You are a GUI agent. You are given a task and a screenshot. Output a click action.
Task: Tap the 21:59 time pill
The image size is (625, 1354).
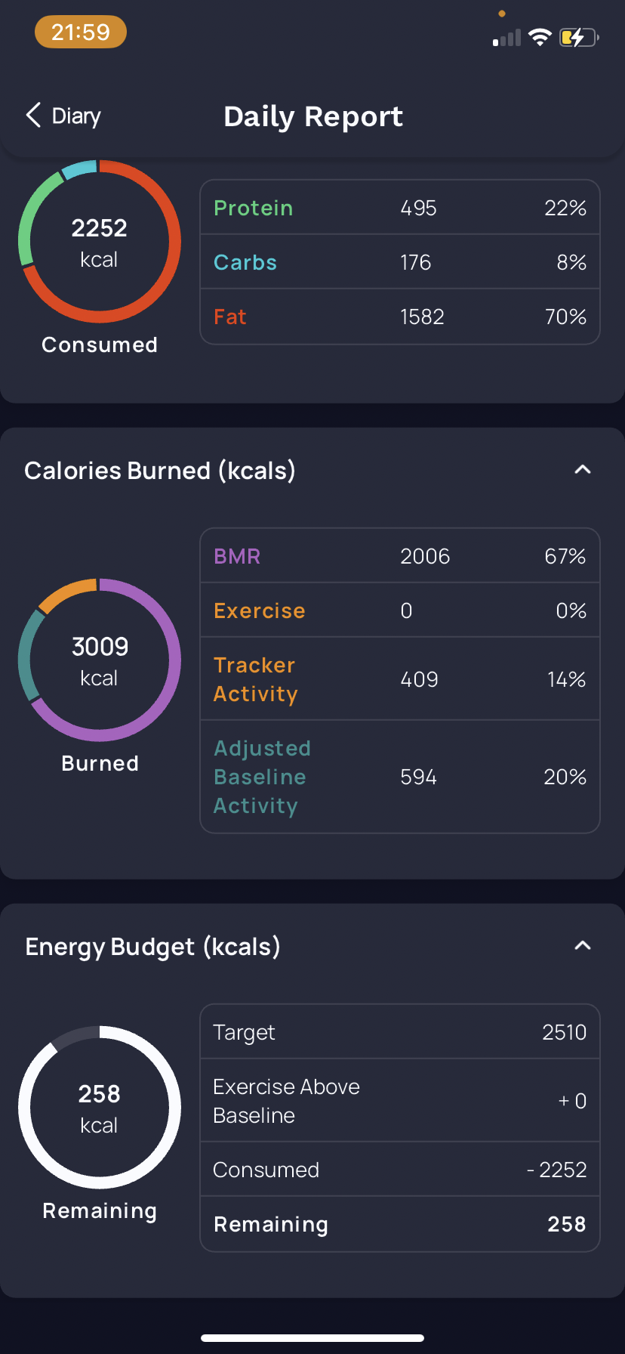pyautogui.click(x=81, y=32)
